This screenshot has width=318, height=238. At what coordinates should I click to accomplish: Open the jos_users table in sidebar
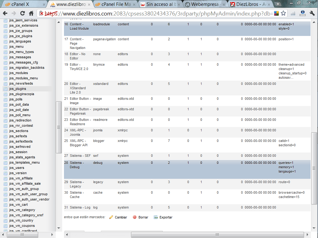[17, 168]
